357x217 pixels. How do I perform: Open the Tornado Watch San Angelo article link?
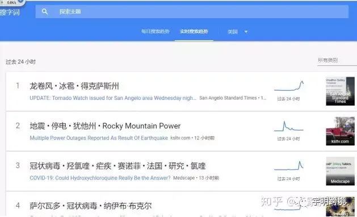point(113,98)
